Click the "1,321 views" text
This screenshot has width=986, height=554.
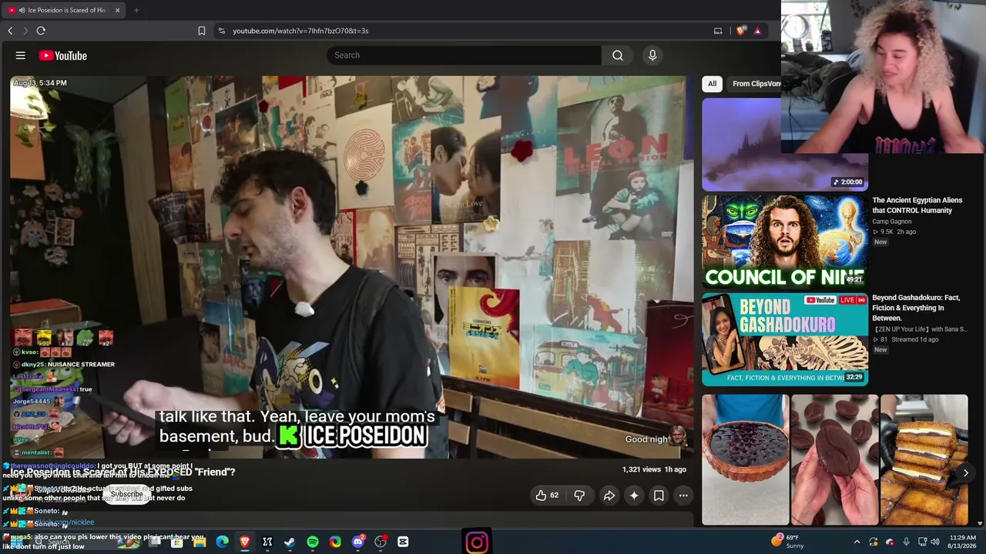[x=642, y=469]
